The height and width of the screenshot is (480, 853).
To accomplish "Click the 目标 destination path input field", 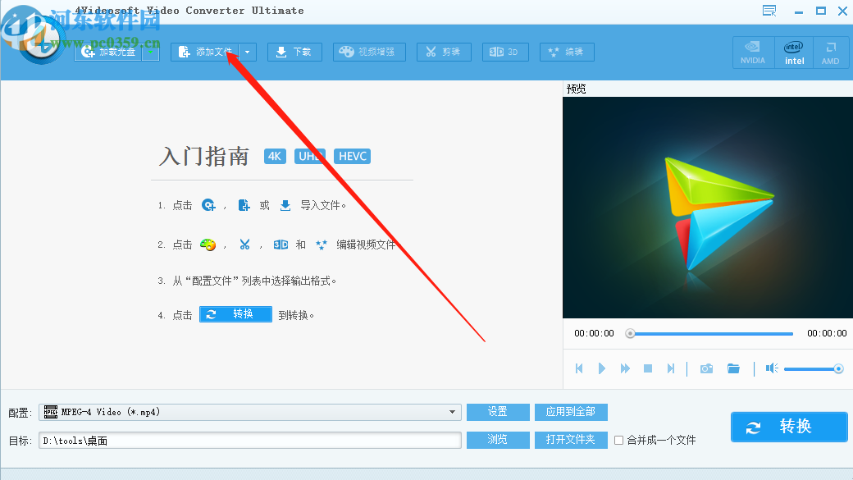I will pyautogui.click(x=246, y=440).
